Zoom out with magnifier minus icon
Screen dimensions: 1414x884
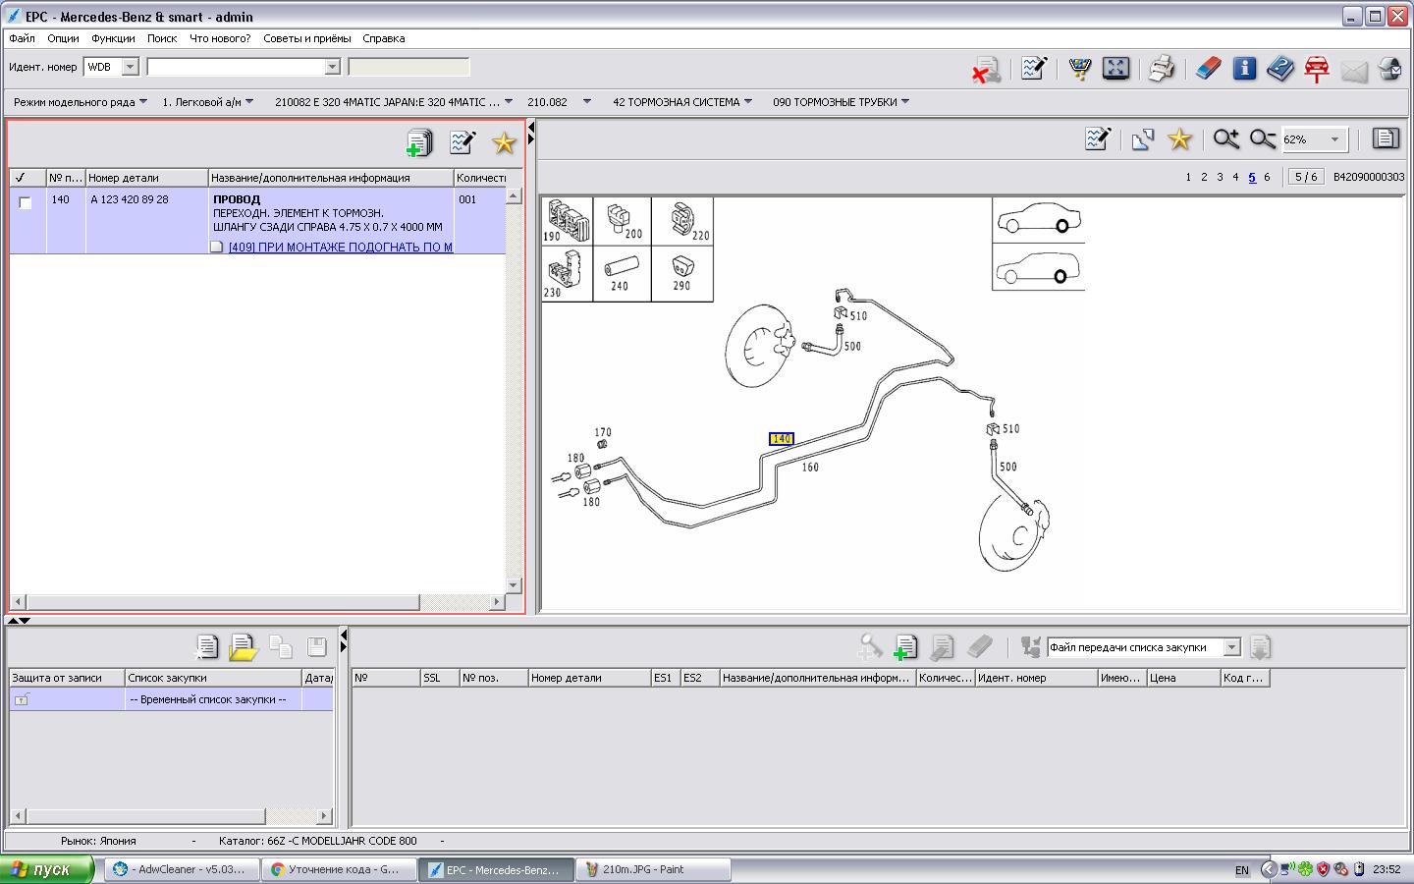pyautogui.click(x=1263, y=139)
